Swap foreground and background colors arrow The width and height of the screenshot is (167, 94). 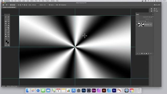(x=9, y=41)
